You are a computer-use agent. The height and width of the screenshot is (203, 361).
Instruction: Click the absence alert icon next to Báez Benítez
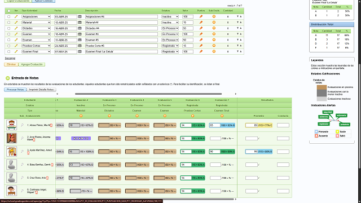[x=52, y=165]
